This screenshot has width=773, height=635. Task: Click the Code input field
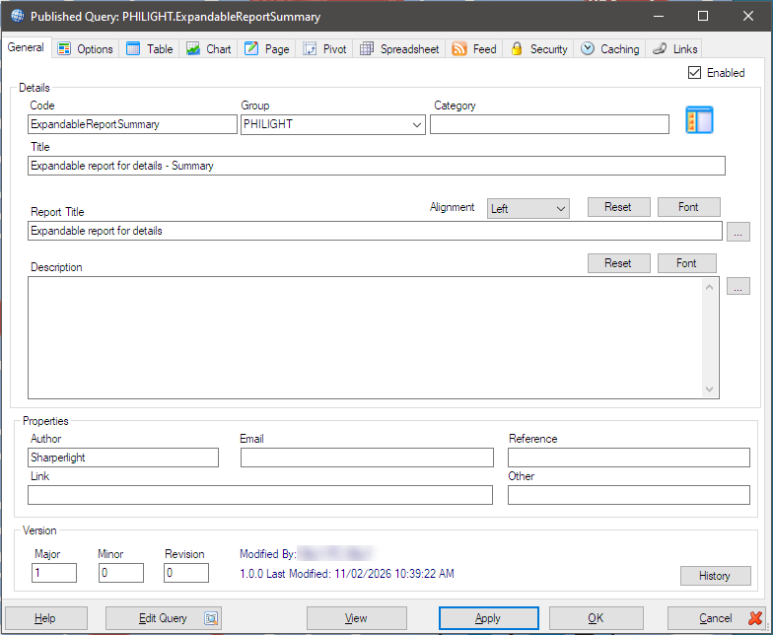132,124
